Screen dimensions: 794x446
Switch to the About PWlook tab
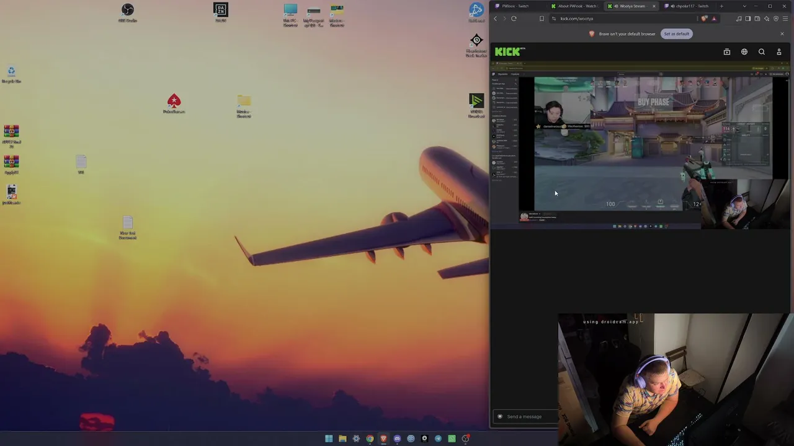(x=574, y=6)
